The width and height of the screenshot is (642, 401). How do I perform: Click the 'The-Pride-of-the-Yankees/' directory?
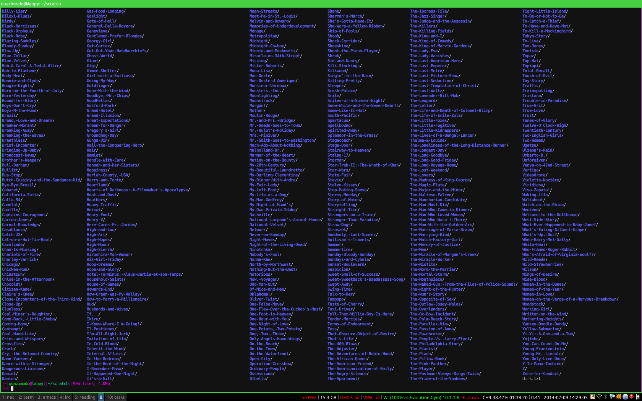439,379
